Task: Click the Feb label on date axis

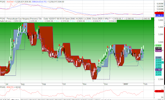Action: 145,84
